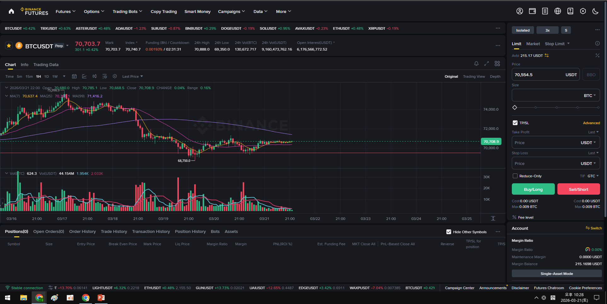Open ticker bar three-dot options
Image resolution: width=607 pixels, height=304 pixels.
click(x=498, y=28)
